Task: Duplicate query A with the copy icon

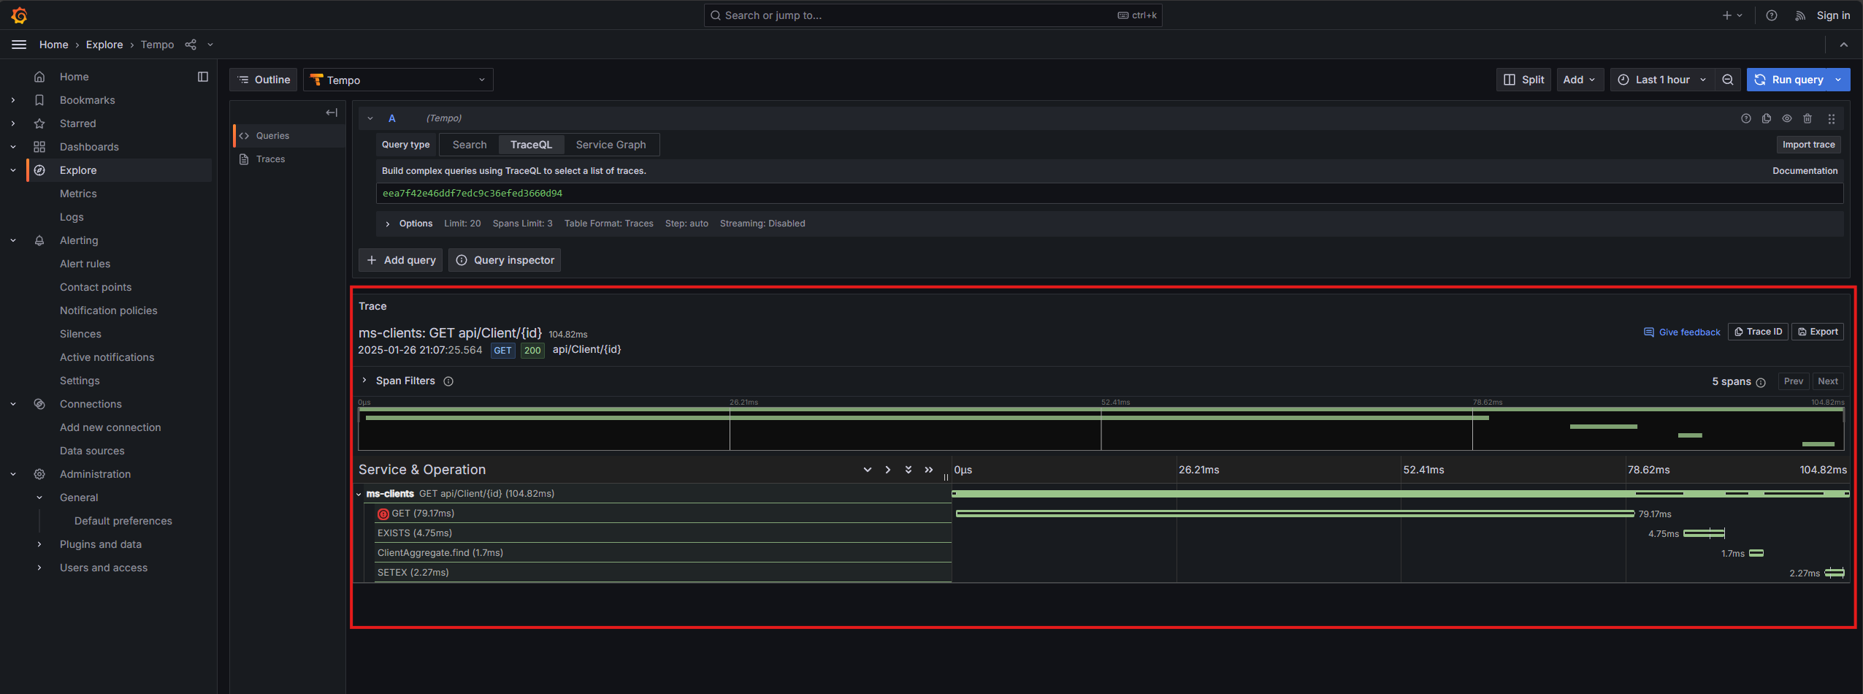Action: pos(1767,118)
